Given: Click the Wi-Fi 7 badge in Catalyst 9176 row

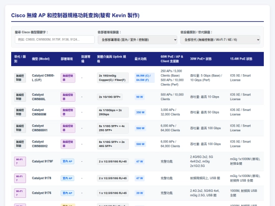Looking at the screenshot, I should coord(20,193).
